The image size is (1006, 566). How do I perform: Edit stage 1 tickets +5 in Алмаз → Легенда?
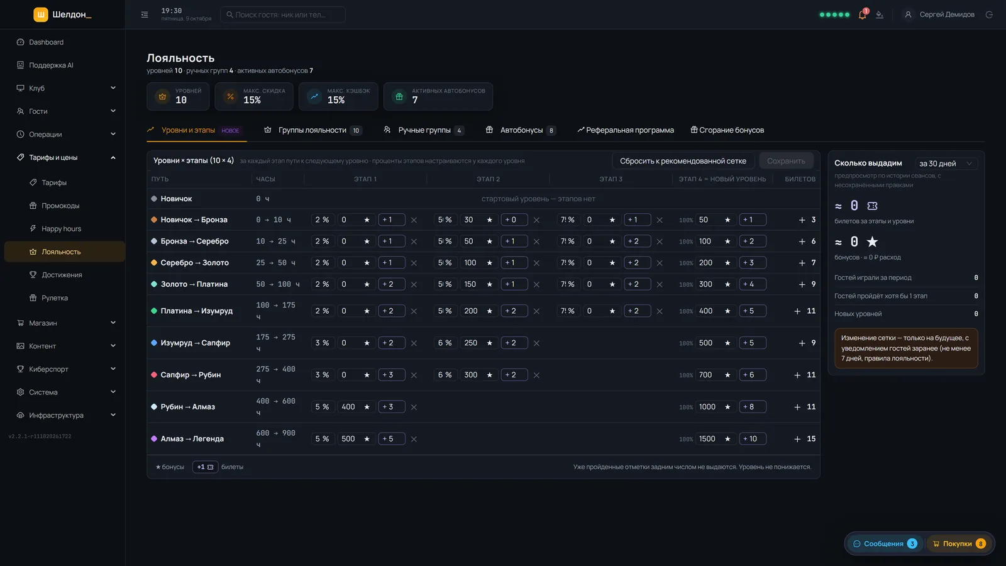coord(392,439)
